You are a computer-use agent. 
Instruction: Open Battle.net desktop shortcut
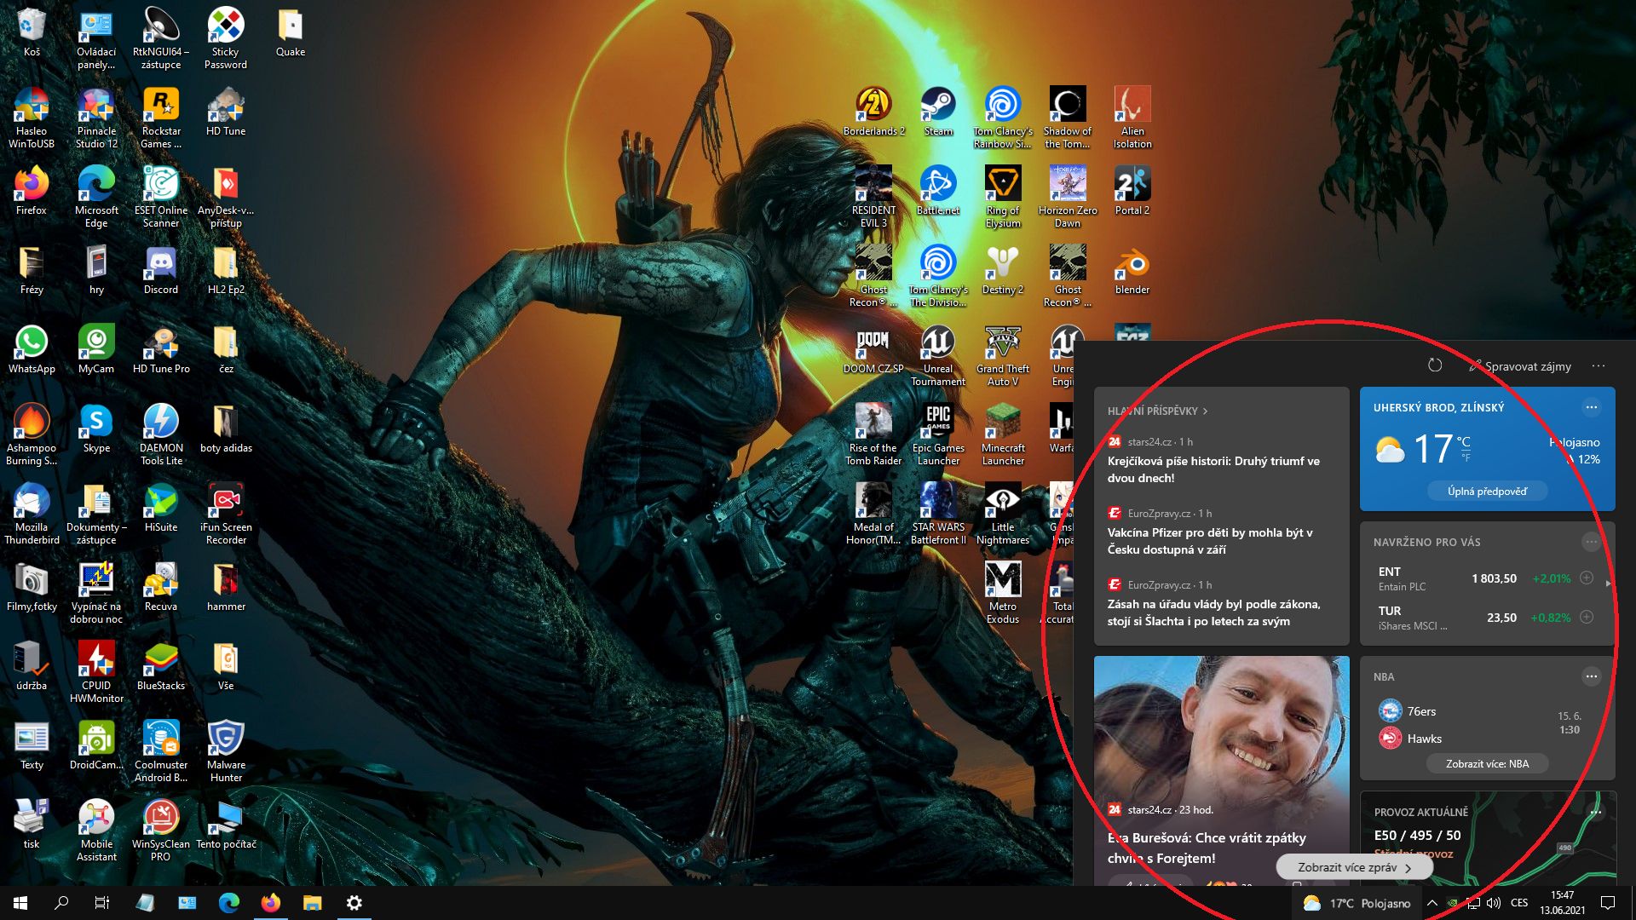(937, 186)
